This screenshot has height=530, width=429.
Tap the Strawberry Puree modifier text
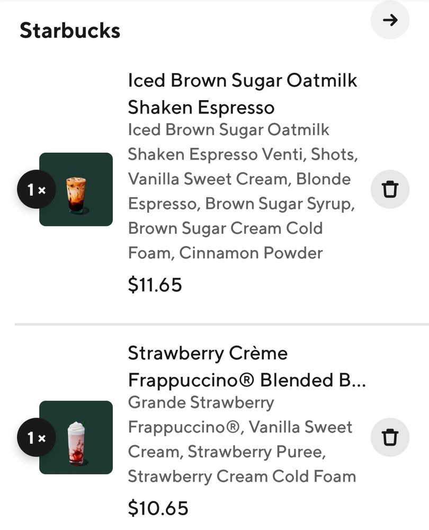click(255, 452)
